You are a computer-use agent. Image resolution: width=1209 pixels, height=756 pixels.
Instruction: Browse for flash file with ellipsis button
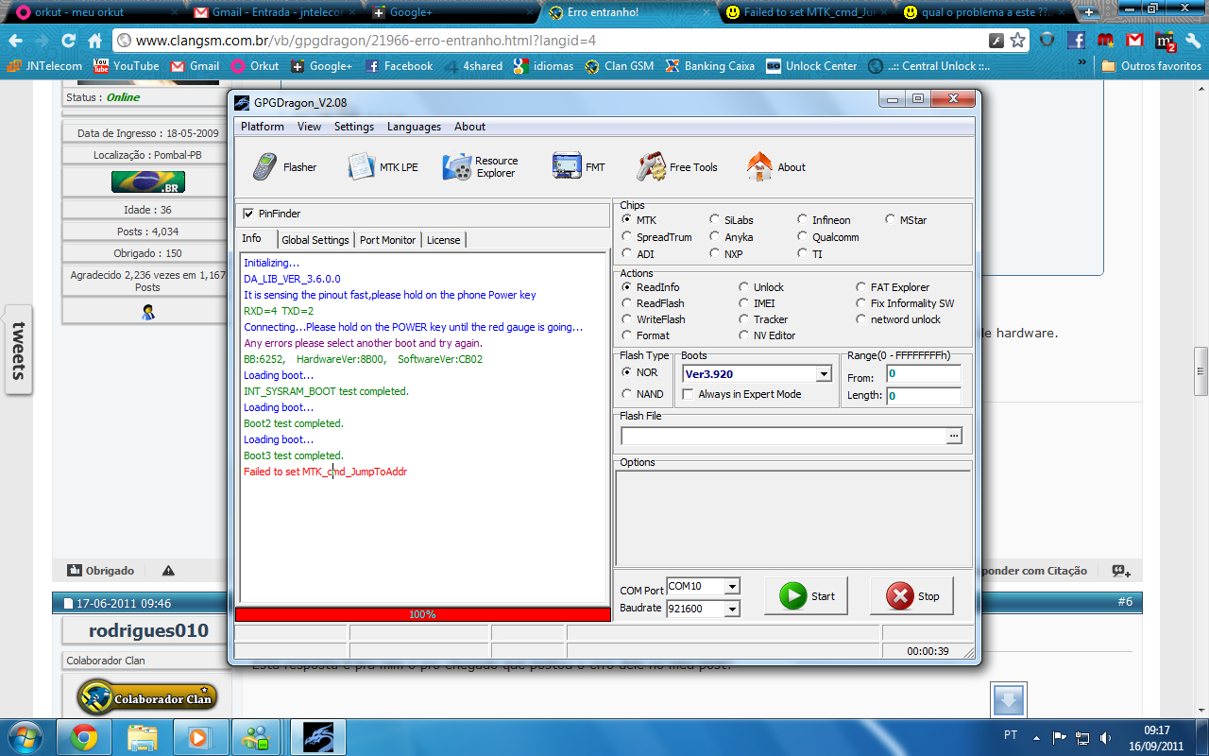(954, 436)
